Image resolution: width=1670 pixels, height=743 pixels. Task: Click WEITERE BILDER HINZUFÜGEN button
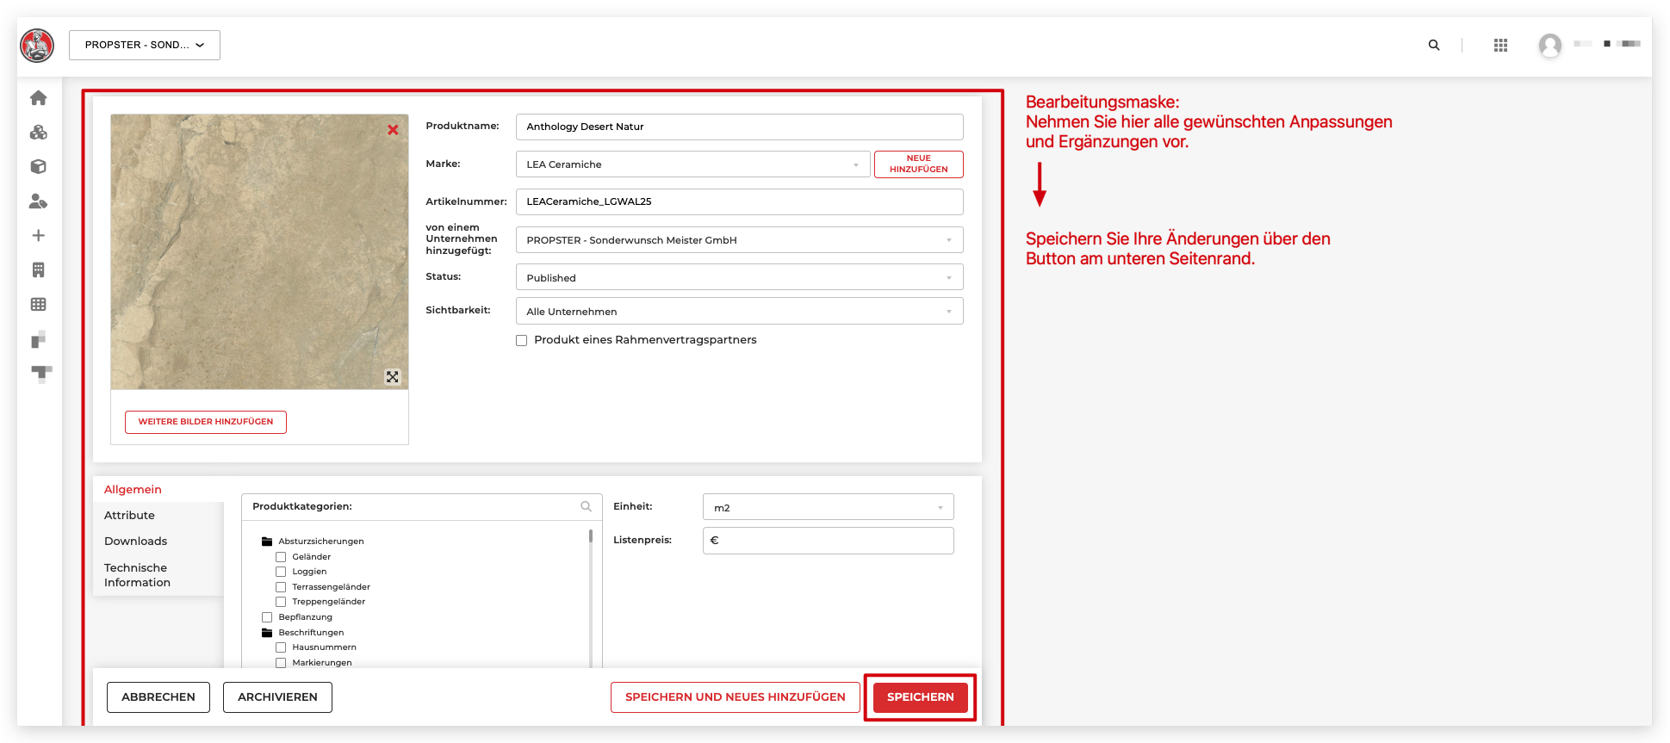pos(206,422)
